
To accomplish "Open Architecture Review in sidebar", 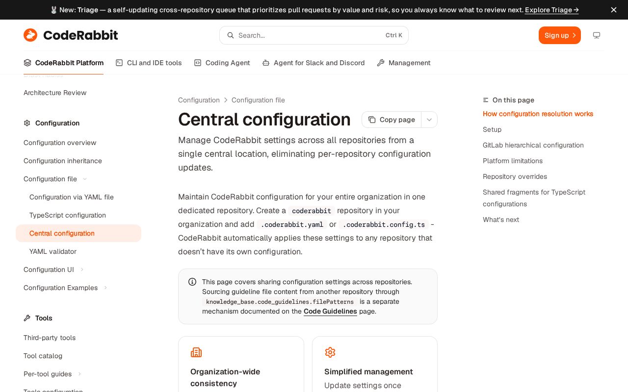I will point(55,93).
